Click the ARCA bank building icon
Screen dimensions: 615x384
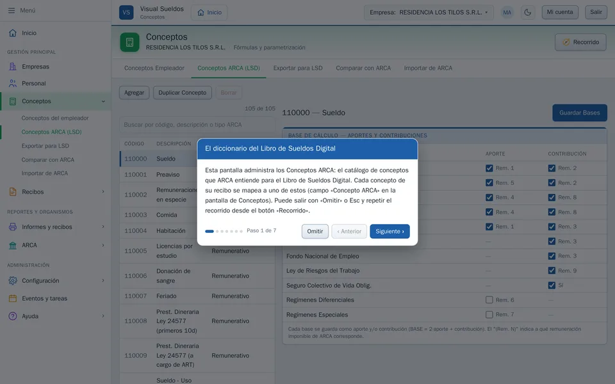(x=13, y=245)
